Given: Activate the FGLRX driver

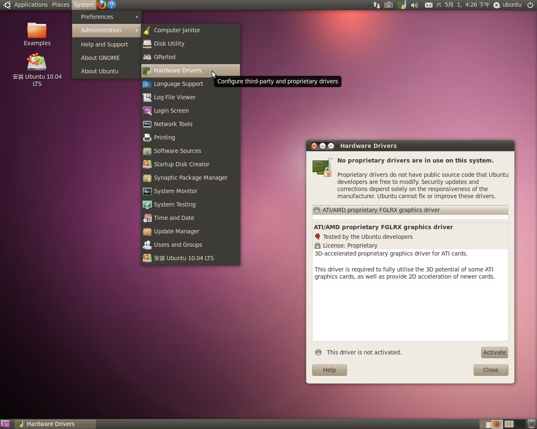Looking at the screenshot, I should 495,352.
